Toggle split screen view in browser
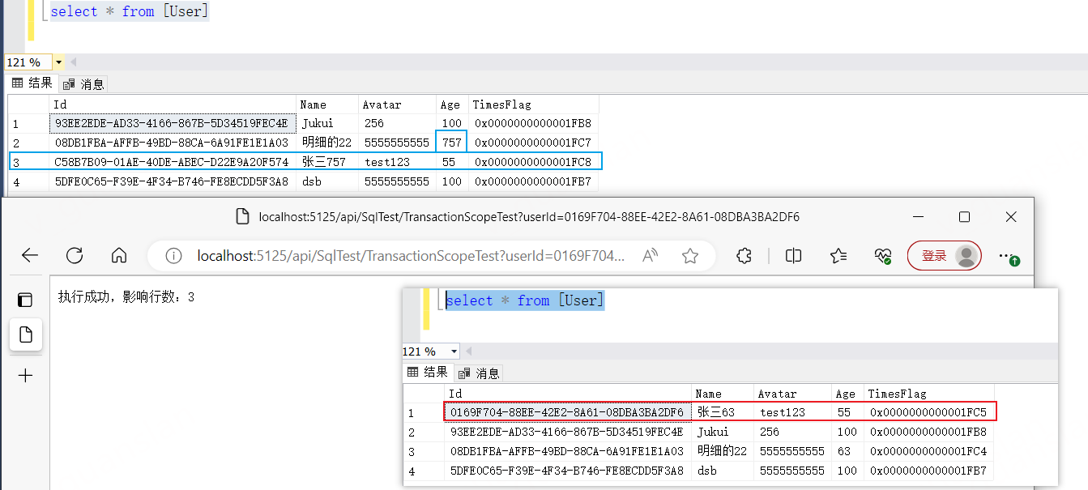Screen dimensions: 1088x490 [794, 256]
